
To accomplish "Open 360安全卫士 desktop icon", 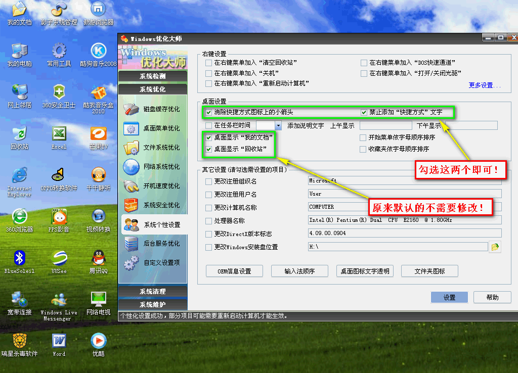I will click(x=59, y=96).
